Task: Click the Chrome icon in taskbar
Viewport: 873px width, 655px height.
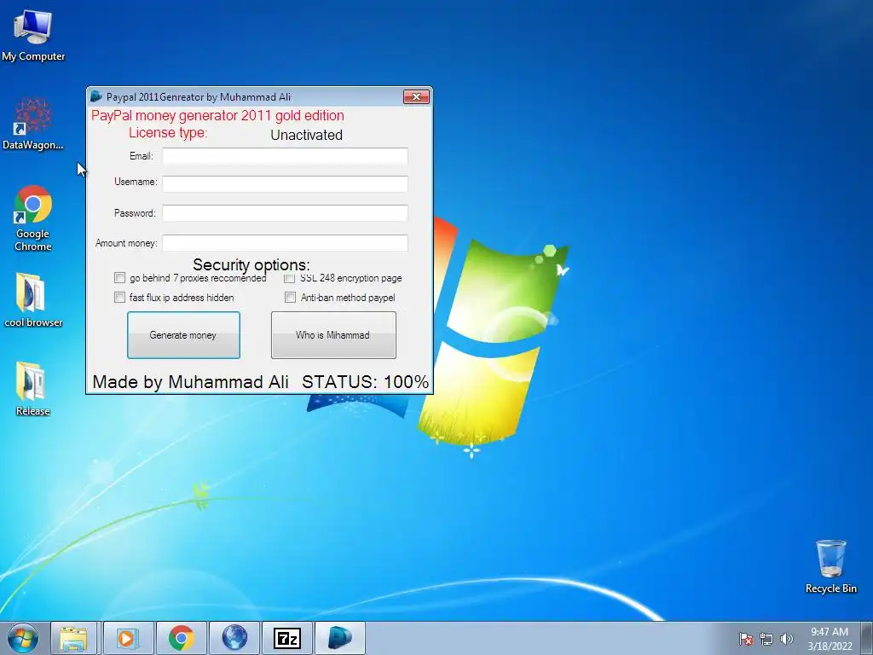Action: (181, 638)
